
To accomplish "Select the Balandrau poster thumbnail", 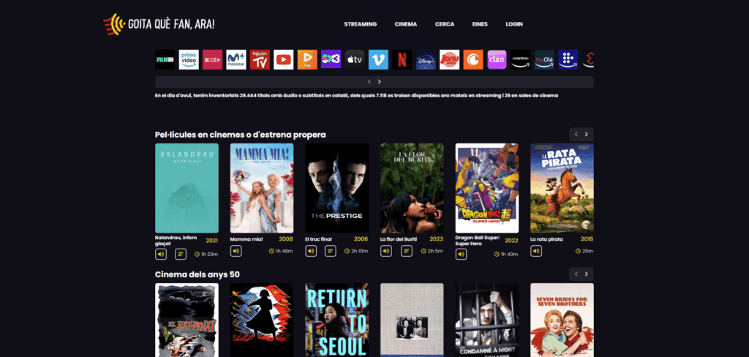I will tap(187, 188).
